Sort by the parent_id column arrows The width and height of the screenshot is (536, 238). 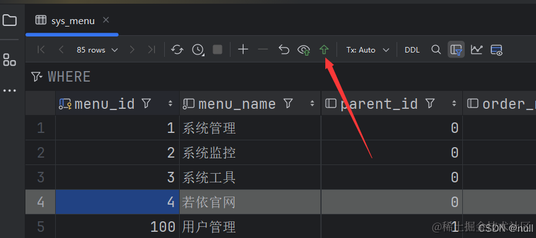point(454,103)
